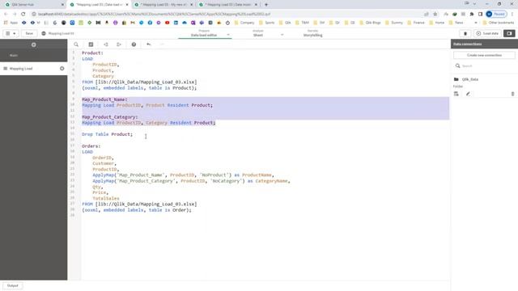The height and width of the screenshot is (291, 518).
Task: Undo last edit in the script editor
Action: [x=149, y=44]
